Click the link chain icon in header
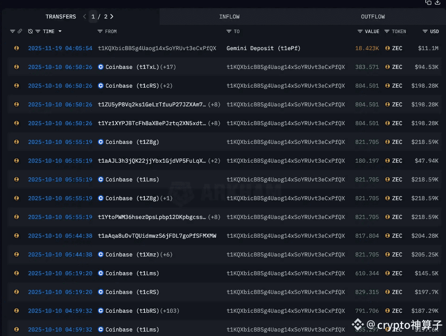This screenshot has height=336, width=446. [20, 31]
